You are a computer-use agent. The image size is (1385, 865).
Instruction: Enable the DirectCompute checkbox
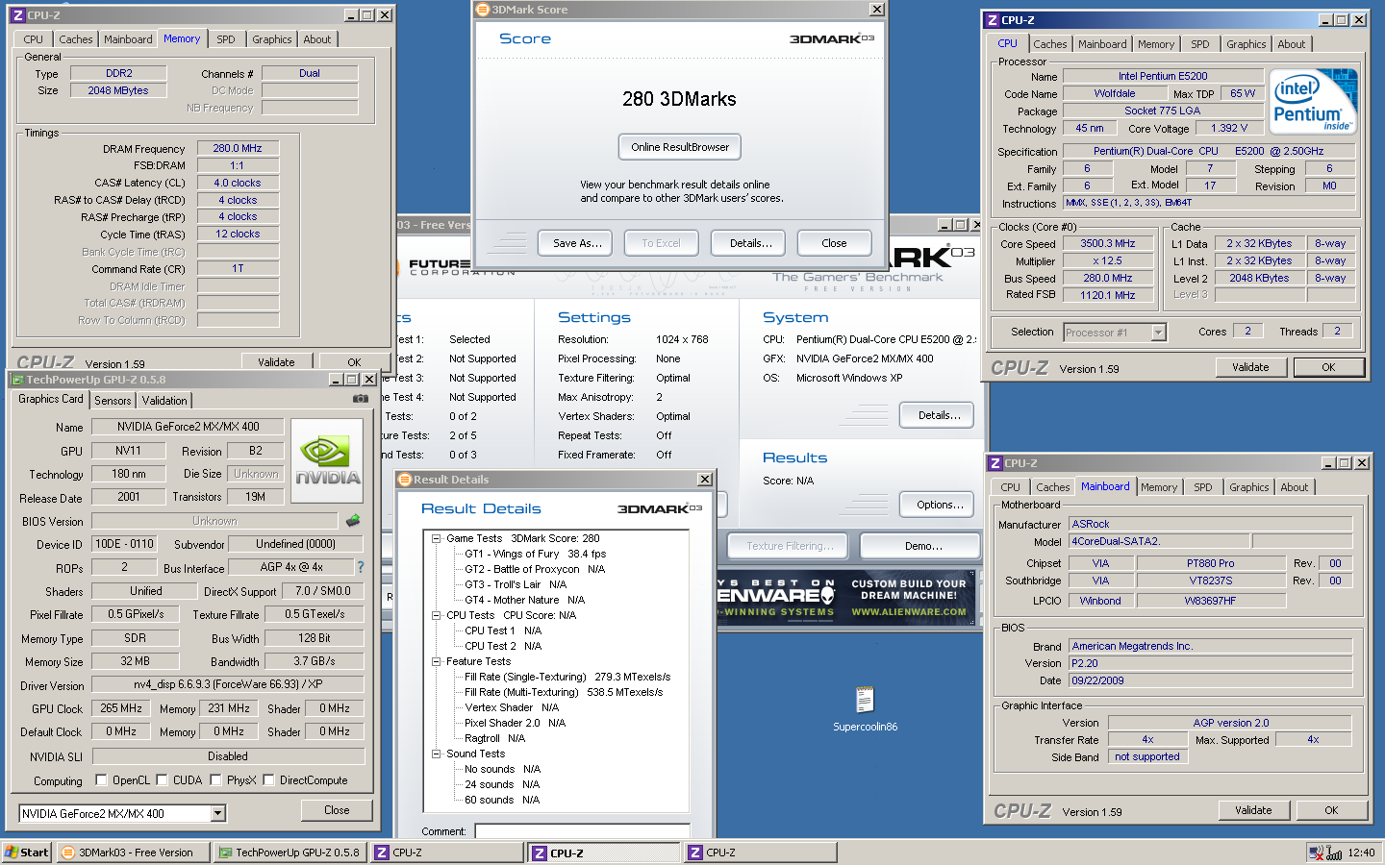tap(268, 779)
